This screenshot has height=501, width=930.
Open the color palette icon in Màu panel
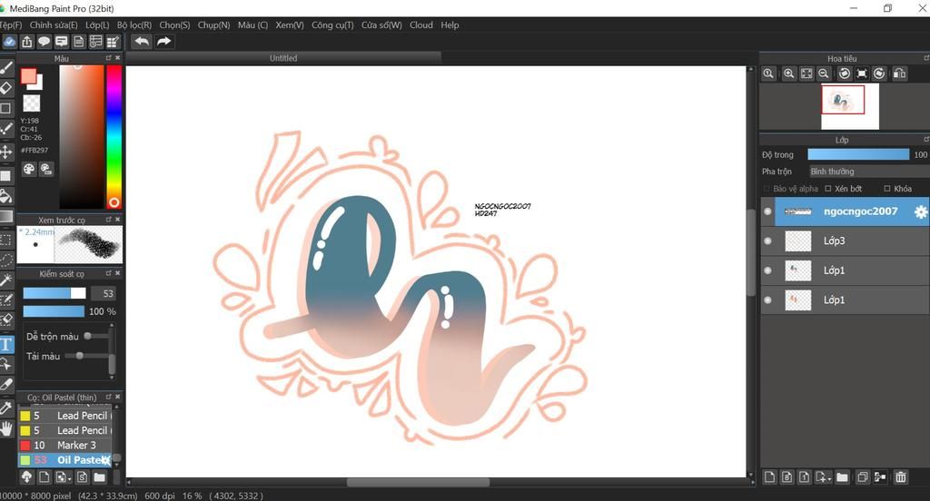pos(28,169)
